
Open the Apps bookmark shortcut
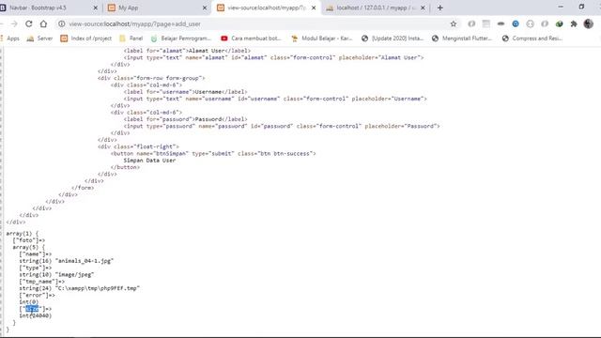[x=10, y=38]
